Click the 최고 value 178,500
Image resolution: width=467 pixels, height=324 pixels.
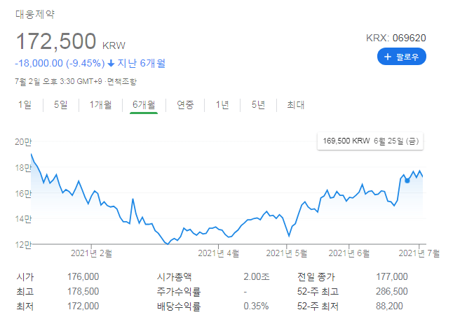(x=83, y=291)
